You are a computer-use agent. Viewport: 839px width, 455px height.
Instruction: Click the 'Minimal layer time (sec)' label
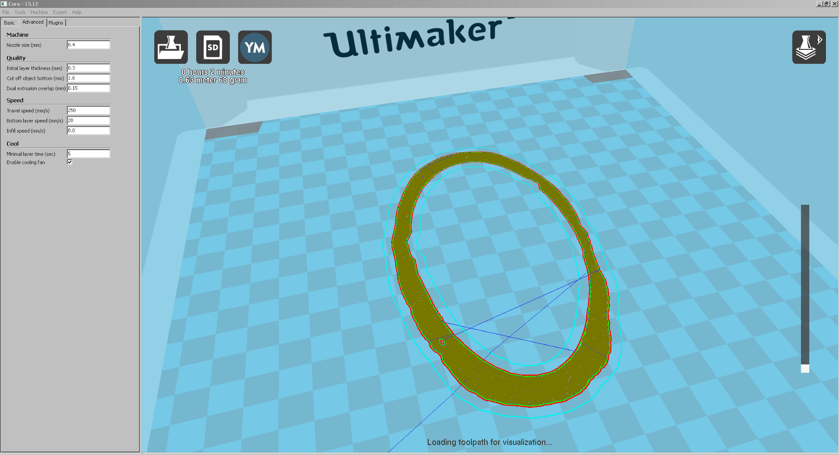[x=30, y=154]
